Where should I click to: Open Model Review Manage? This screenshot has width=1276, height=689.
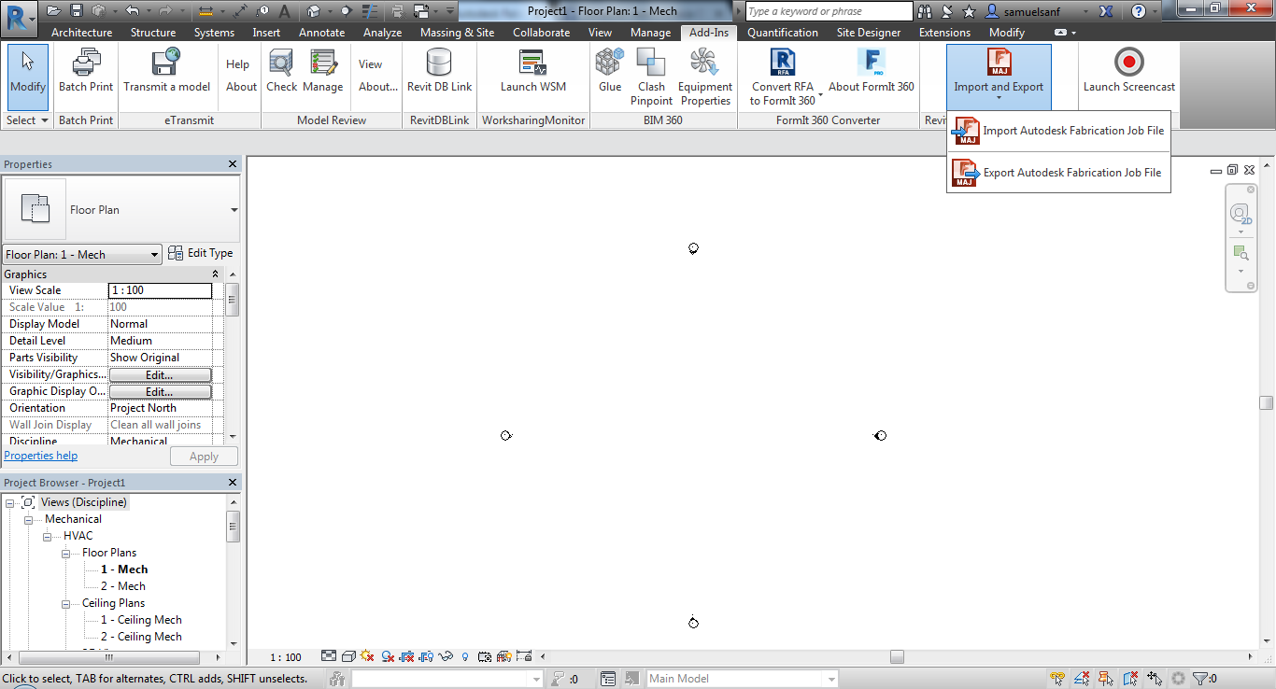tap(323, 71)
